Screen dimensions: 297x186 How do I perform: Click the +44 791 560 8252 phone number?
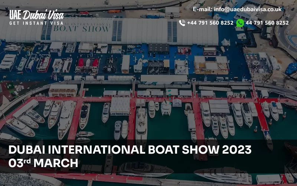210,23
